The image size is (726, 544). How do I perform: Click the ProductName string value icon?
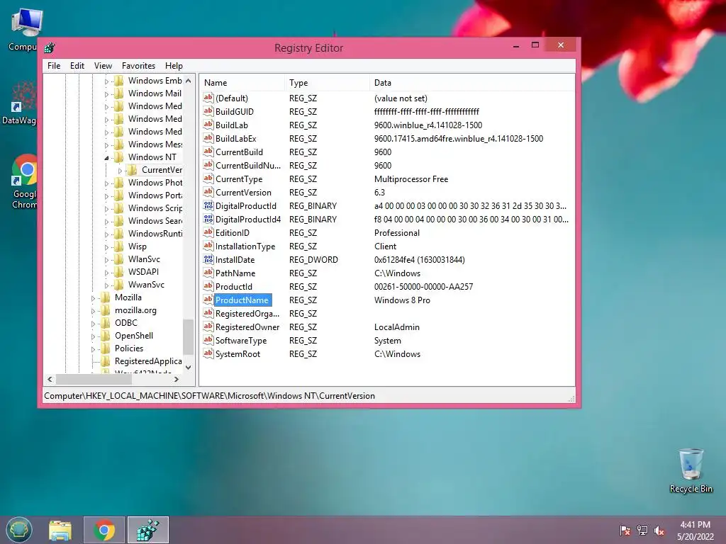[208, 300]
